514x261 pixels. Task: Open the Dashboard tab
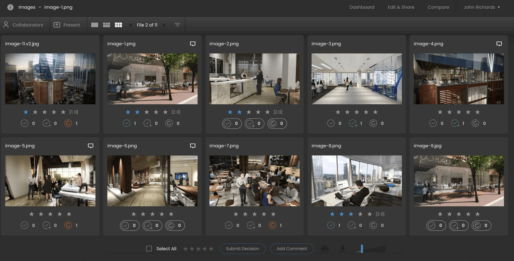pos(362,7)
